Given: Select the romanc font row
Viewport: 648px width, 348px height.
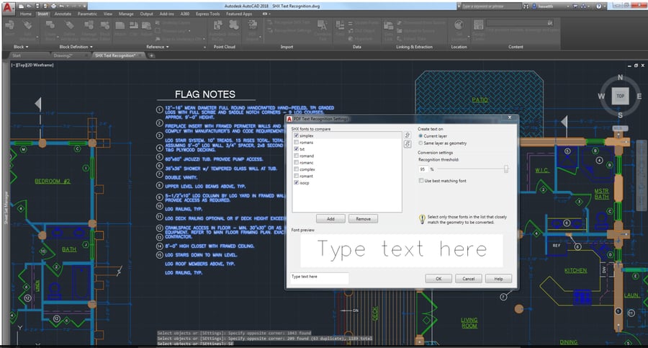Looking at the screenshot, I should [347, 163].
